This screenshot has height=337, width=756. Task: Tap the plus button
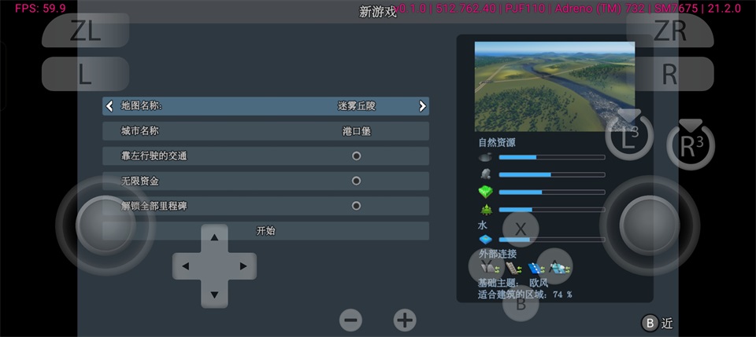(x=405, y=320)
